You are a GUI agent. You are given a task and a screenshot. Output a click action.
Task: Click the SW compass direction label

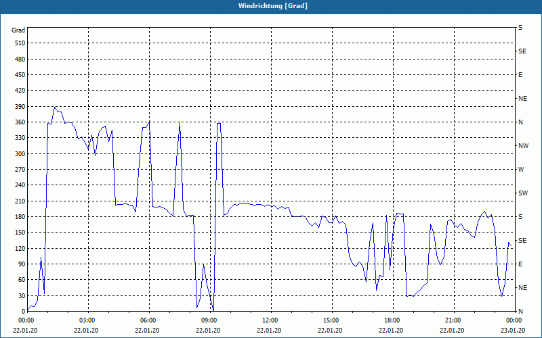pos(523,193)
